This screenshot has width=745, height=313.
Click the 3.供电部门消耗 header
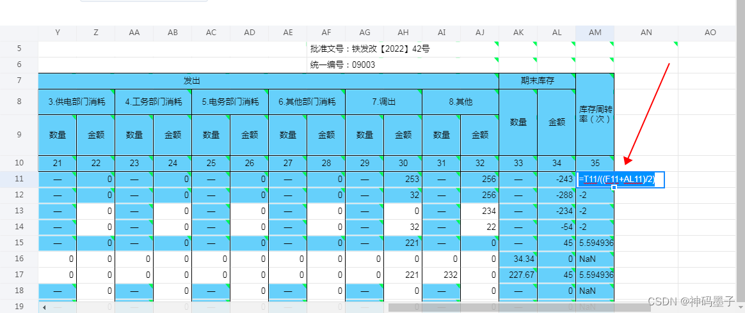[x=77, y=102]
